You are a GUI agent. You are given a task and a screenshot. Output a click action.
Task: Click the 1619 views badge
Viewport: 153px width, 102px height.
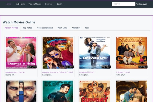click(x=32, y=67)
